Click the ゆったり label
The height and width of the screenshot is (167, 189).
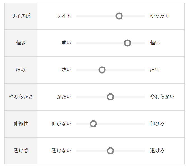click(160, 16)
